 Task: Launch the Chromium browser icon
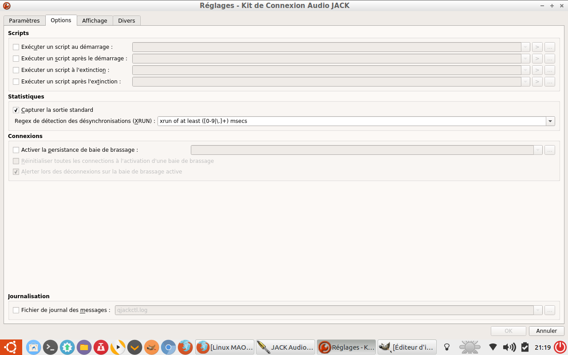pos(169,347)
